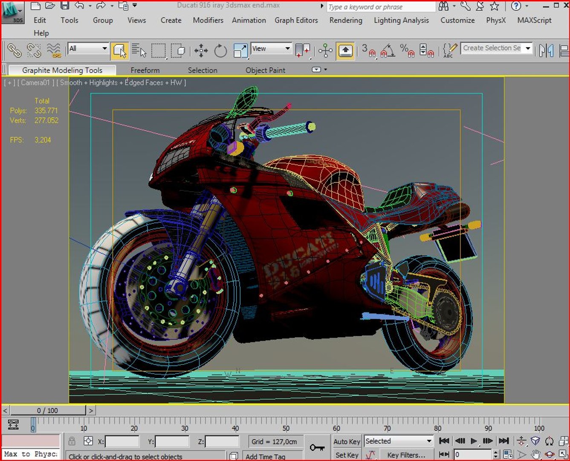Open the Mini Curve Editor icon
The height and width of the screenshot is (461, 570).
[x=13, y=424]
